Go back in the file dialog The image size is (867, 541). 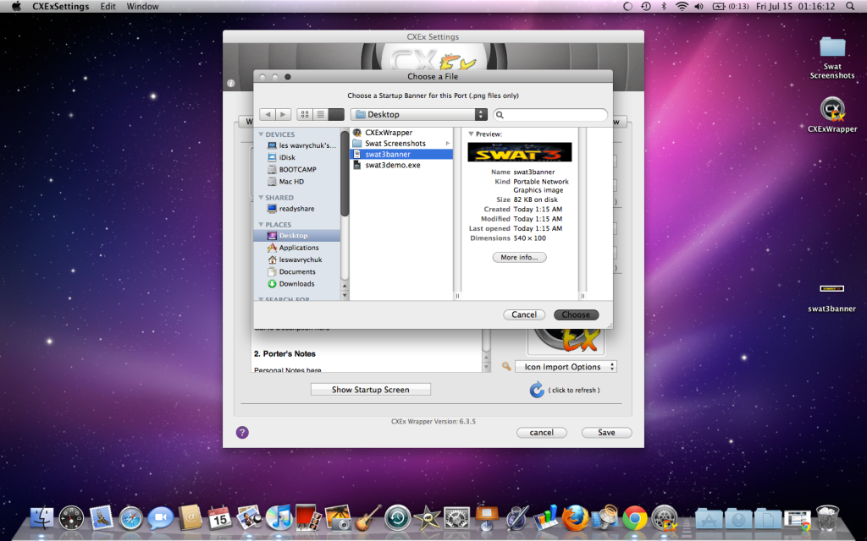(x=268, y=114)
